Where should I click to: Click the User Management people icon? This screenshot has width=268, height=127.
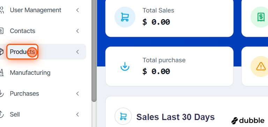tap(1, 10)
